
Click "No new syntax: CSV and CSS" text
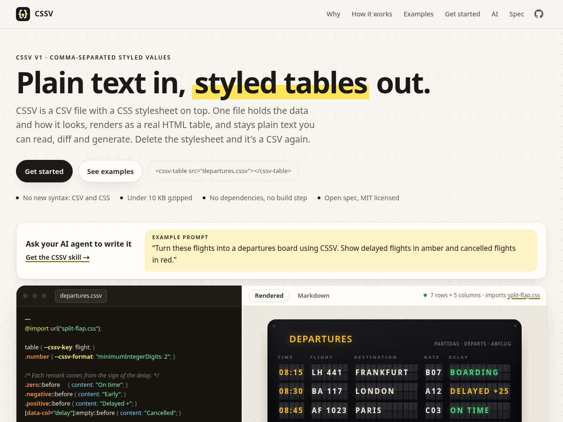[66, 198]
